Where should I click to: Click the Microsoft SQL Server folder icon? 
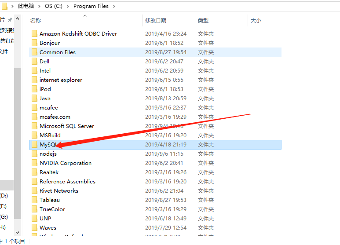34,126
